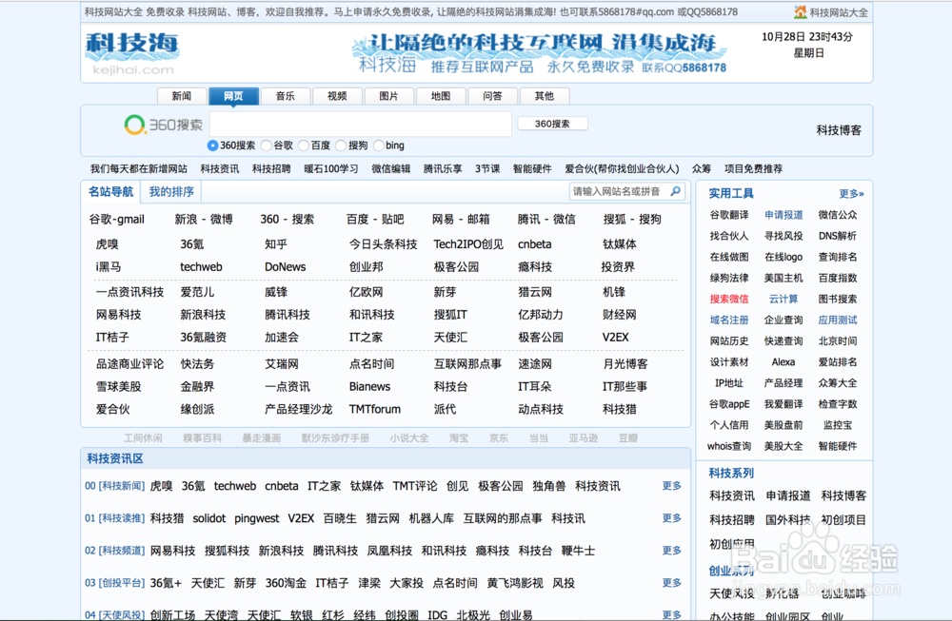The image size is (952, 621).
Task: Select the 百度 search engine radio
Action: coord(304,146)
